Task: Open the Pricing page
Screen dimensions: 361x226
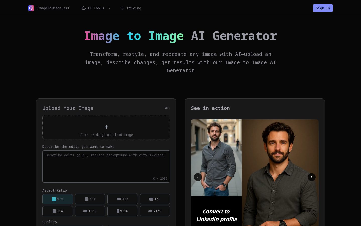Action: [x=131, y=8]
